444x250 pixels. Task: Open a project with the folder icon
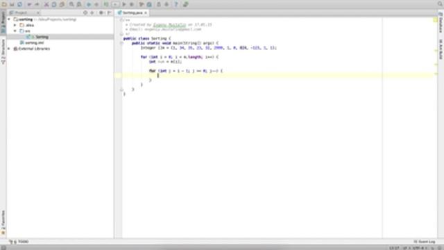(4, 4)
